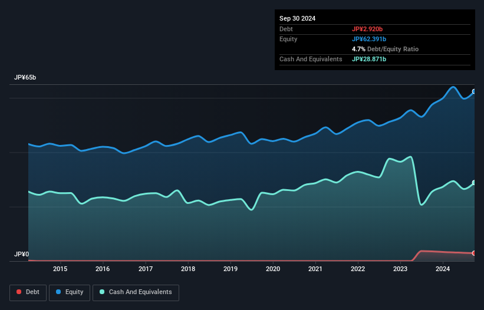Toggle the Debt legend button
Image resolution: width=484 pixels, height=310 pixels.
click(x=28, y=292)
